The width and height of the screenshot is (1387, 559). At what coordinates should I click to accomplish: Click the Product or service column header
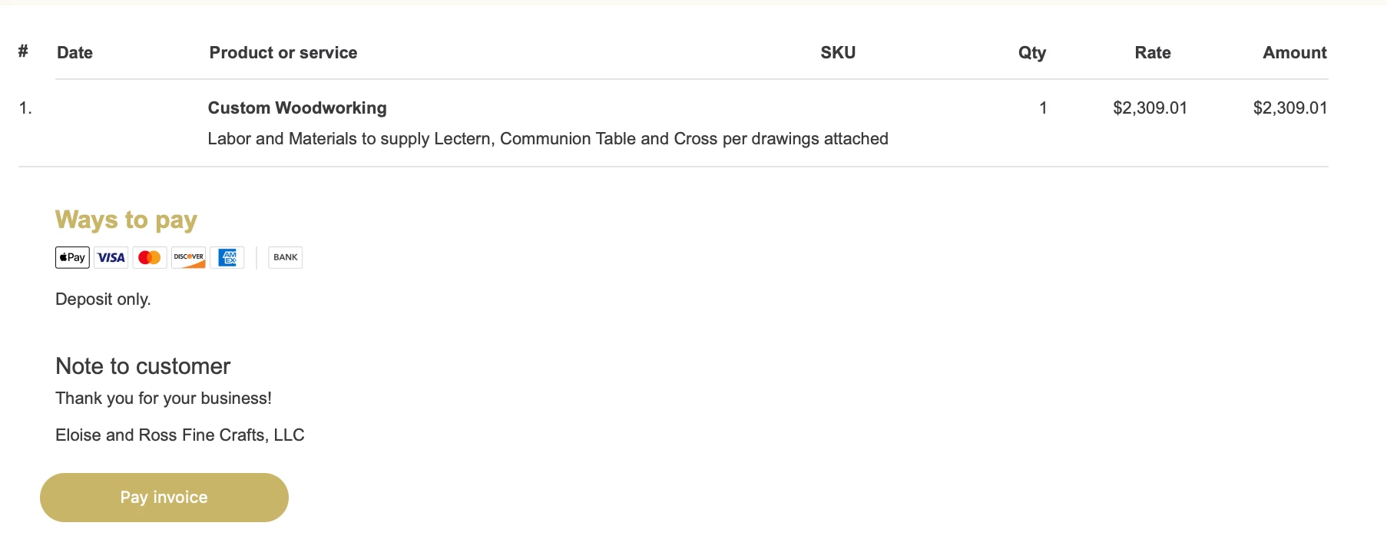point(283,52)
